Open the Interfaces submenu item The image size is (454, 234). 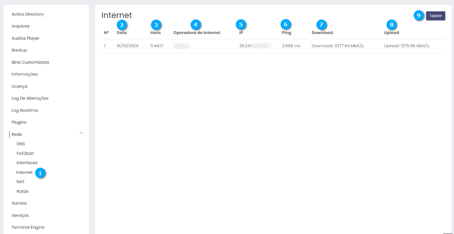pos(27,163)
